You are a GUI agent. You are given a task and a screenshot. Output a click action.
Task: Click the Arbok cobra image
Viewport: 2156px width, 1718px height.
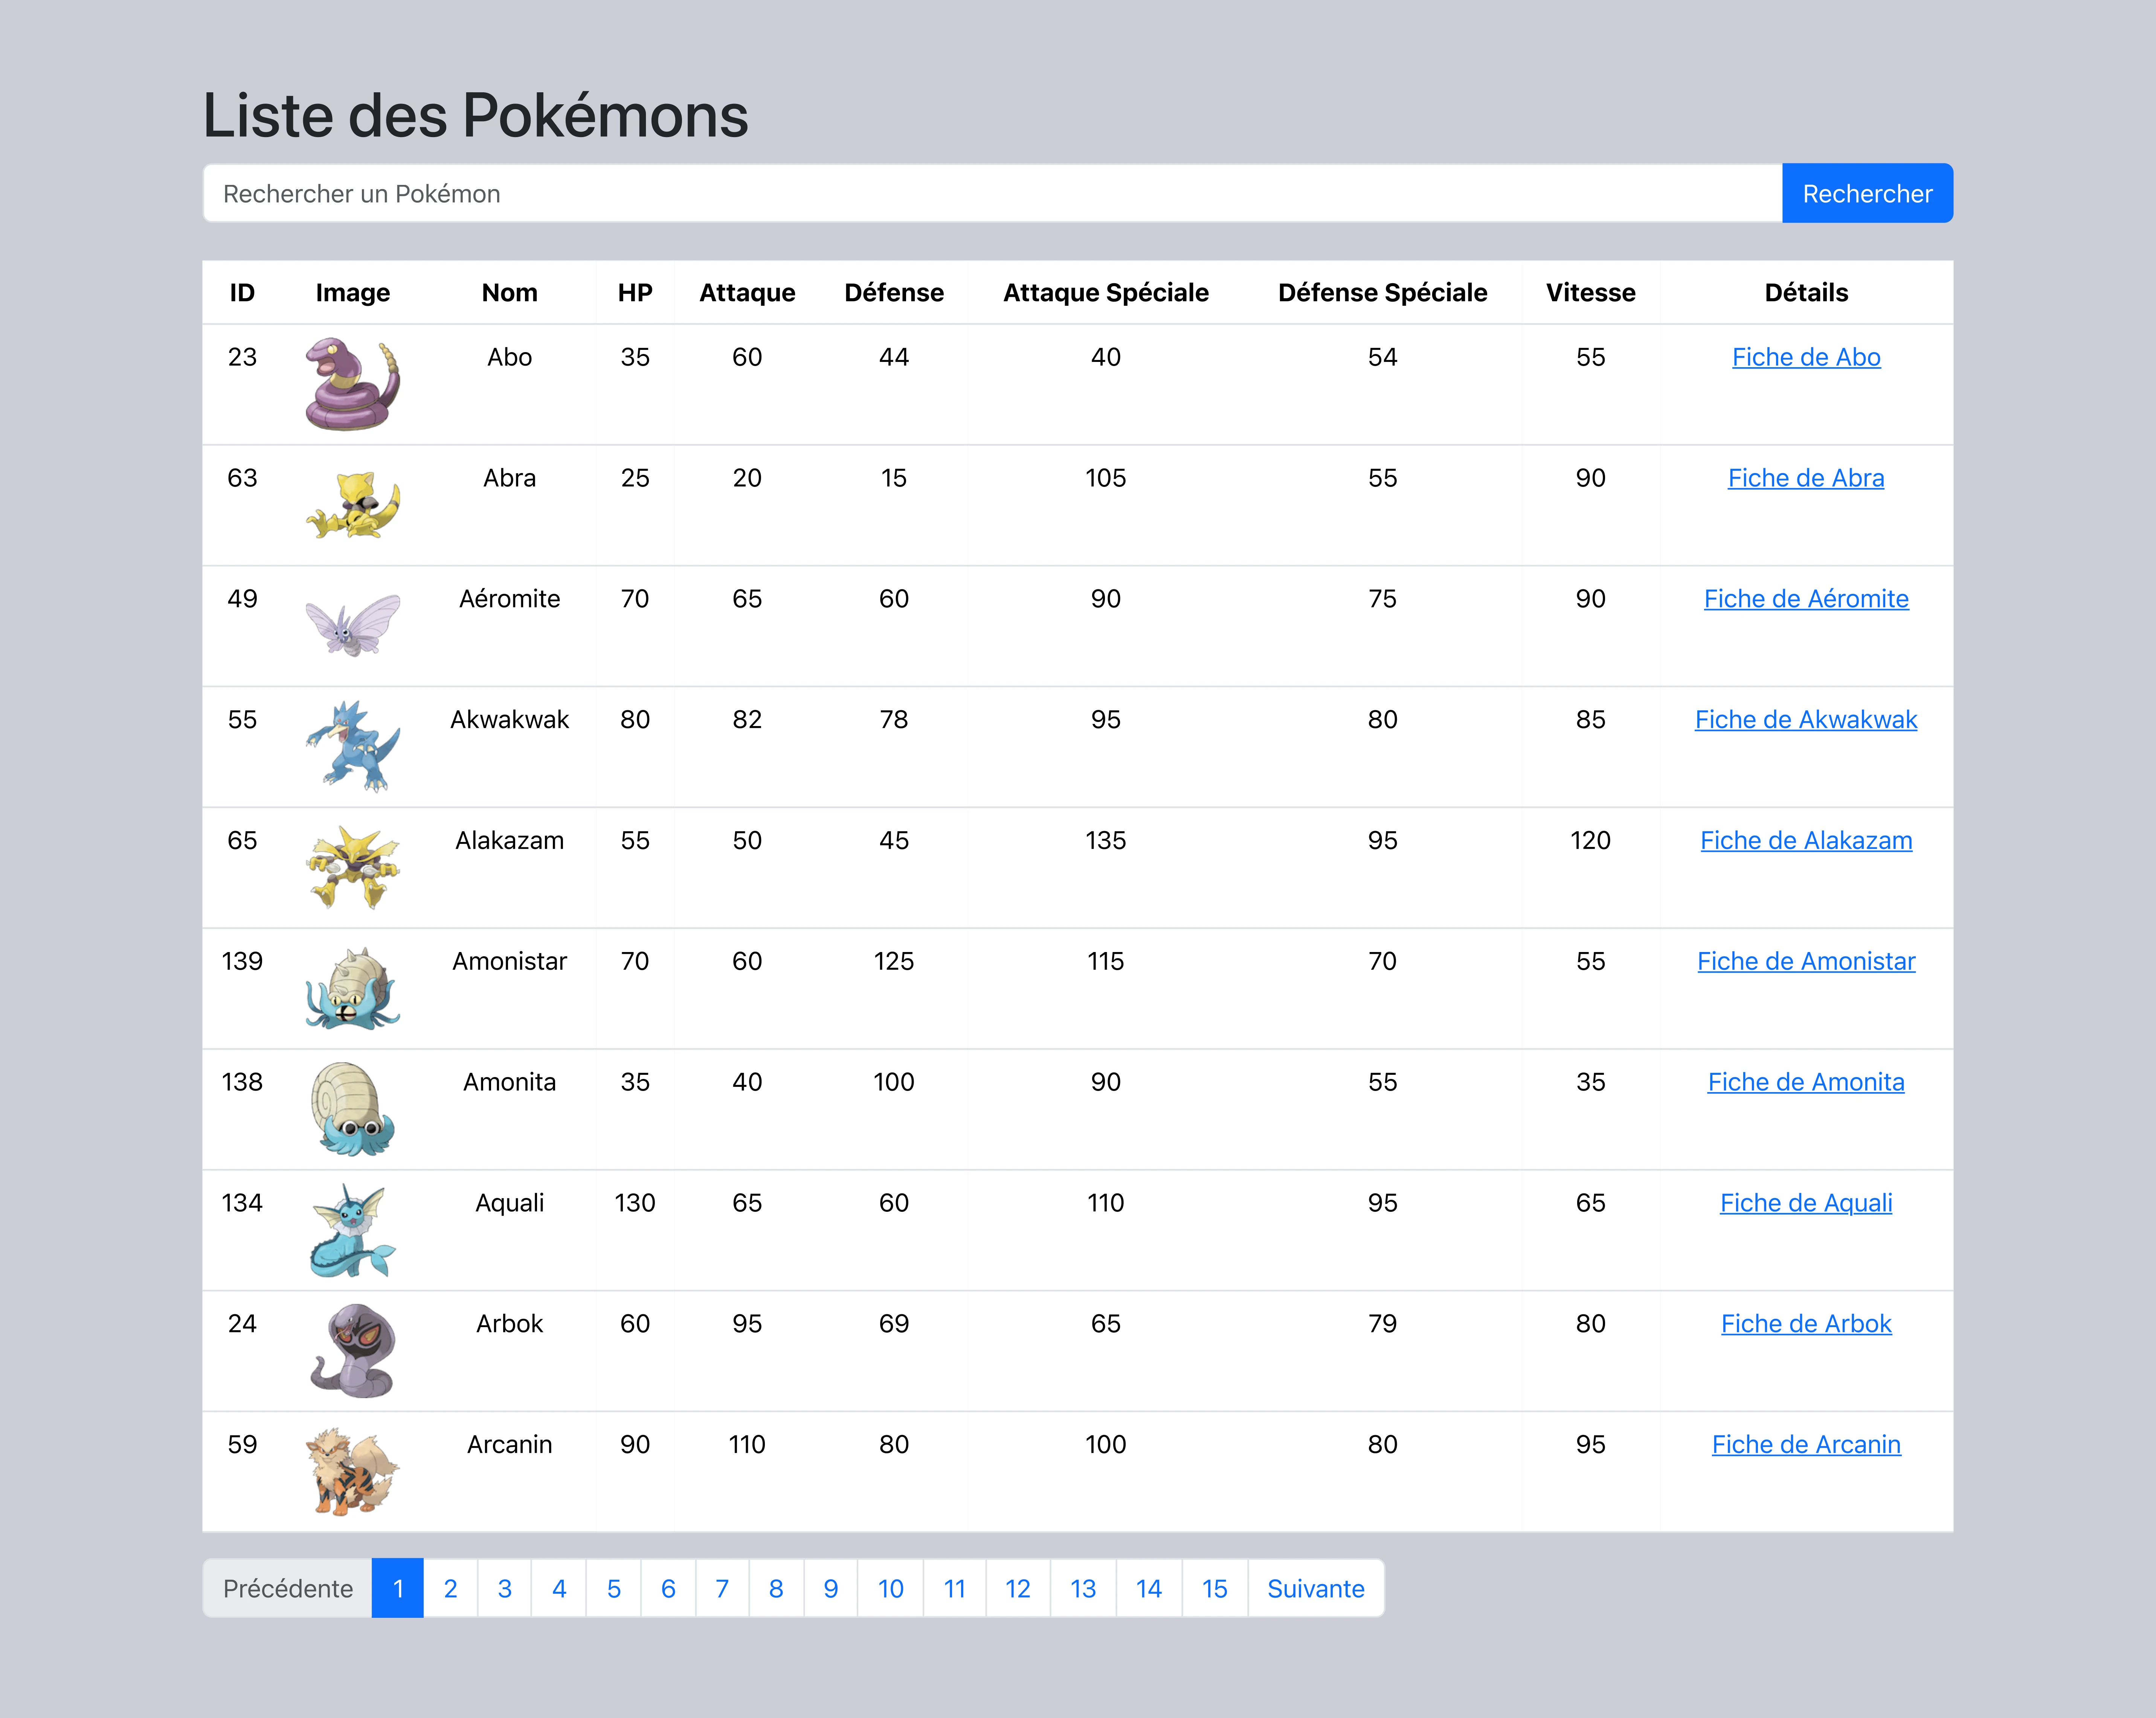click(352, 1351)
